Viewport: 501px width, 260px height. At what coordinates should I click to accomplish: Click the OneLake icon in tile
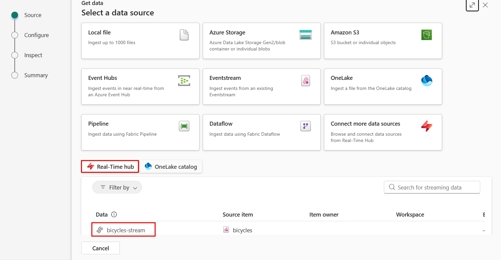[426, 81]
